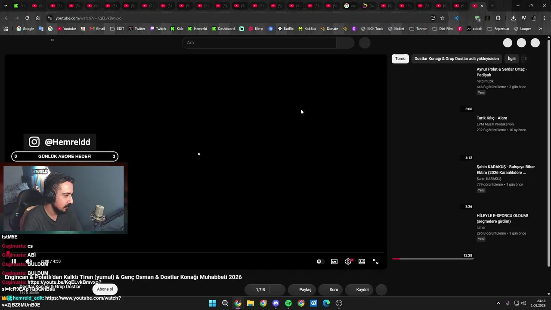Open the Dashboard bookmark
This screenshot has height=310, width=551.
(223, 29)
